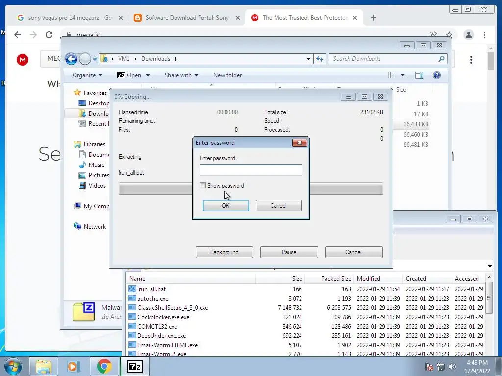Click Open with the 7z icon in the toolbar
Screen dimensions: 502x376
tap(129, 75)
